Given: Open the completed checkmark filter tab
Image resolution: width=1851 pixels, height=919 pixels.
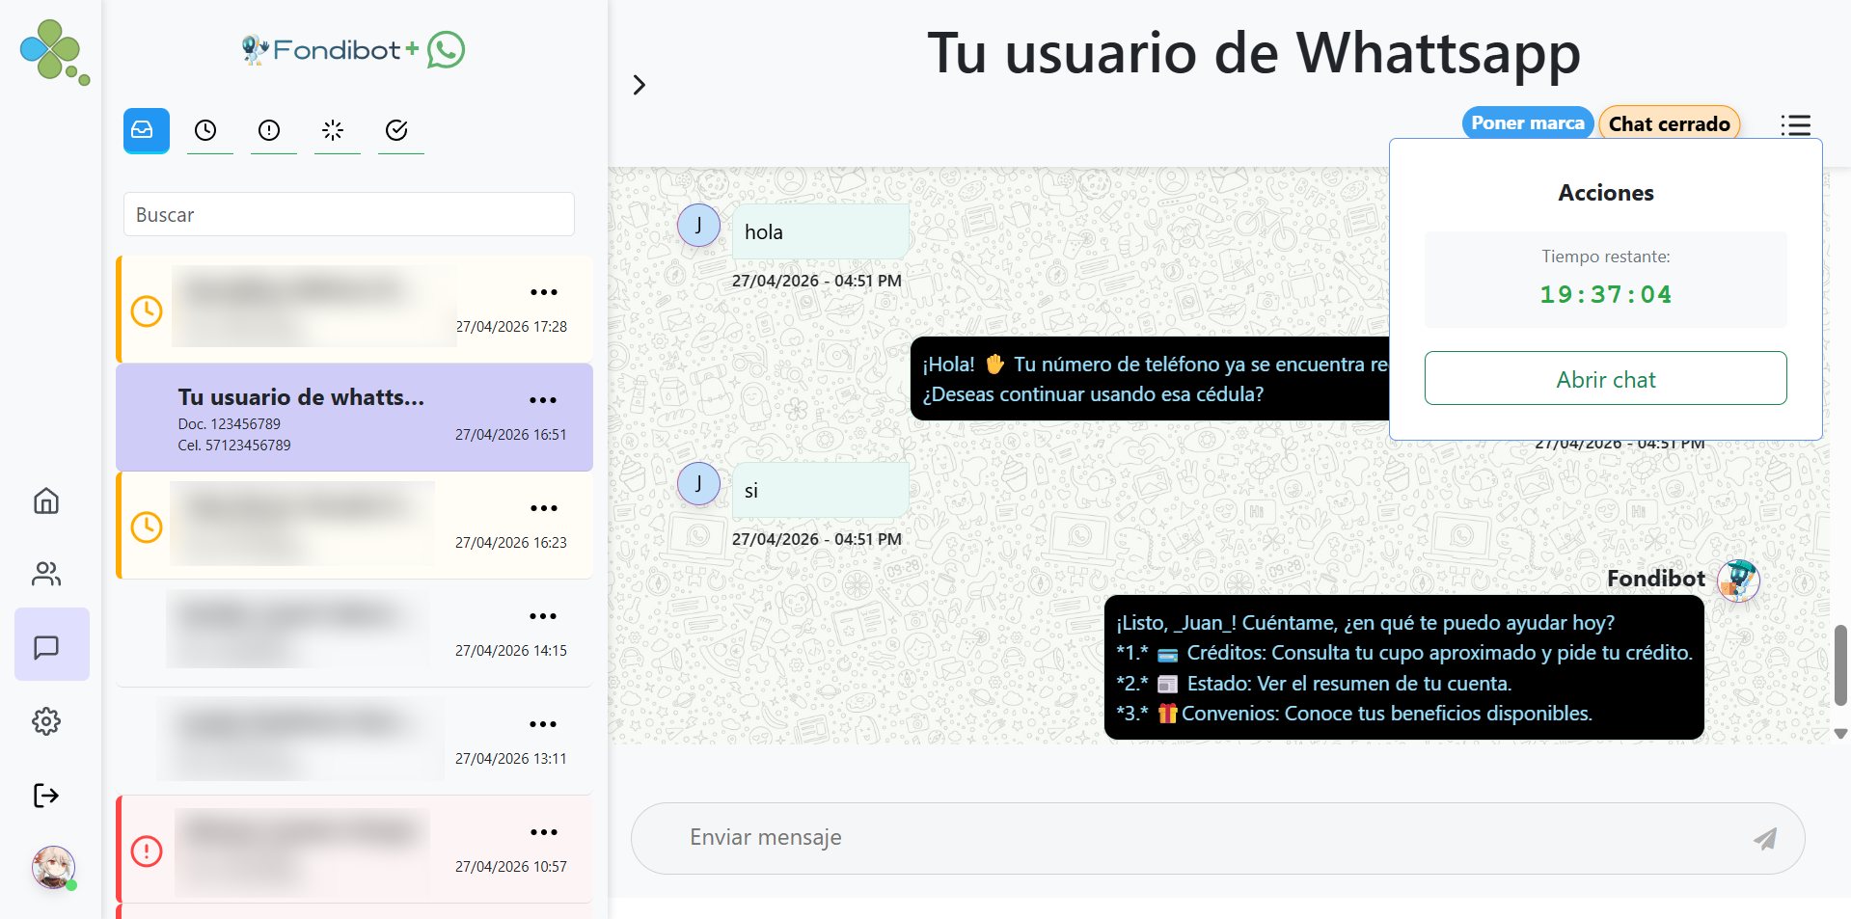Looking at the screenshot, I should (397, 130).
